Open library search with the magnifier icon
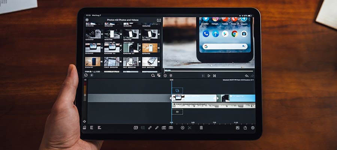 pyautogui.click(x=153, y=75)
